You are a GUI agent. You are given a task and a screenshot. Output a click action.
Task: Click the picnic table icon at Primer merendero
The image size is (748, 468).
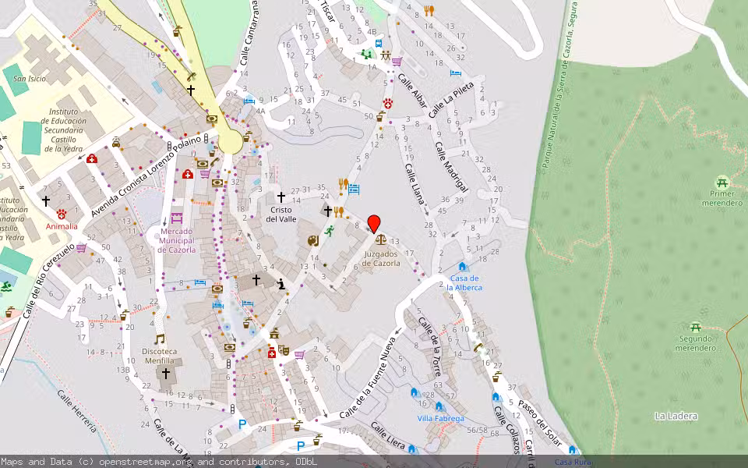point(722,183)
